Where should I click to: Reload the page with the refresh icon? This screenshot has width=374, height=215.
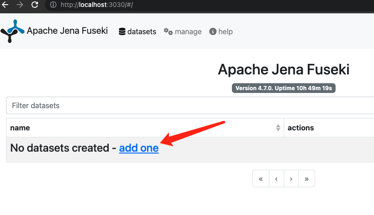click(x=35, y=6)
